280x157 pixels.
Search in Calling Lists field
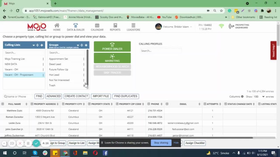coord(24,53)
